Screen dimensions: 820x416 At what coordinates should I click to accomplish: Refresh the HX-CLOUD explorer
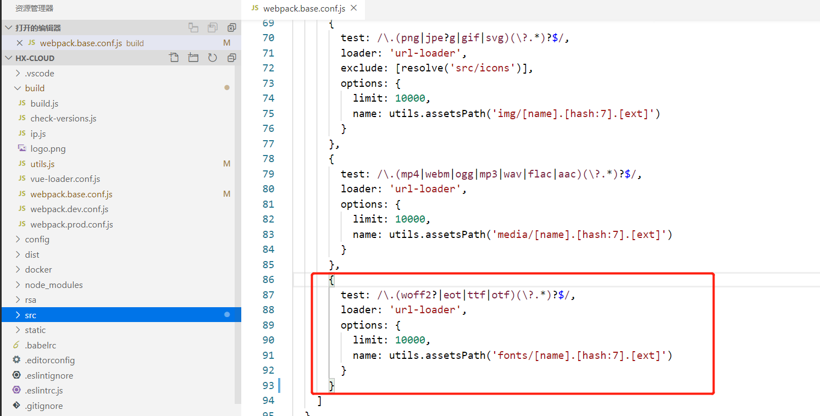click(x=212, y=57)
